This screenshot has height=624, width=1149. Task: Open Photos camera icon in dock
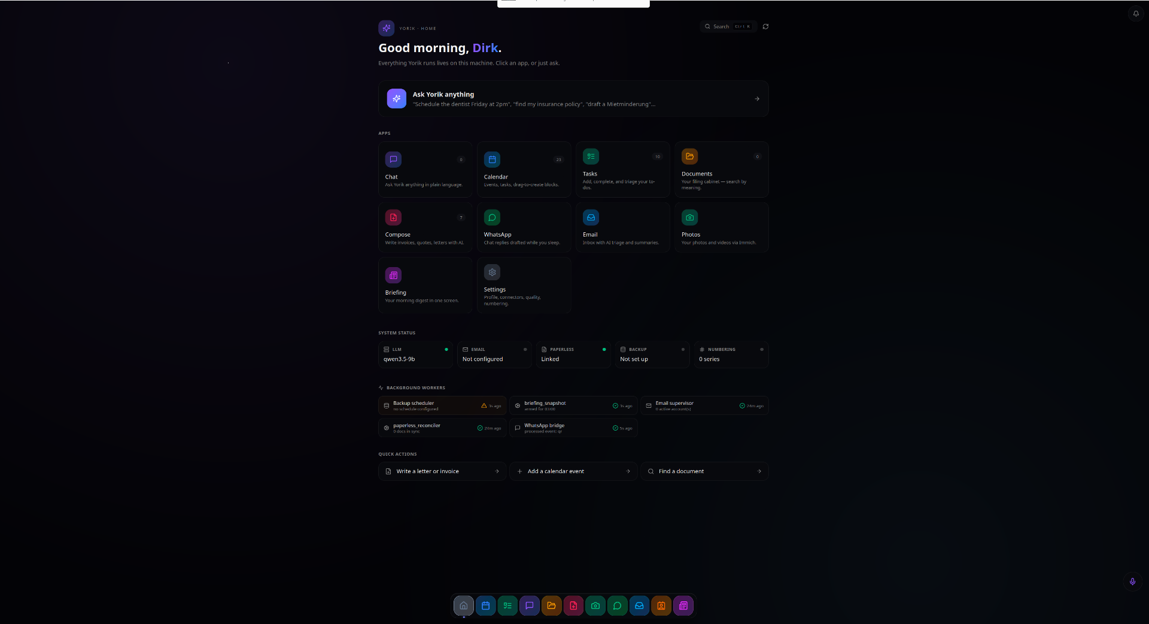[x=595, y=605]
